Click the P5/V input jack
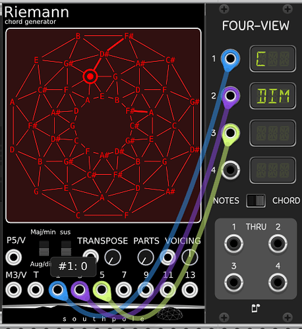This screenshot has width=302, height=329. [x=14, y=257]
